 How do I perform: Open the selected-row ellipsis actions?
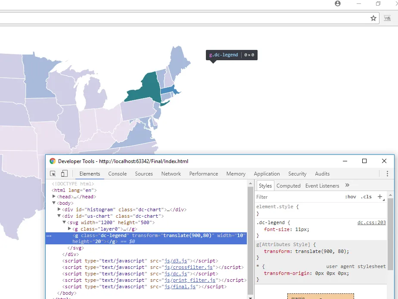(x=49, y=236)
